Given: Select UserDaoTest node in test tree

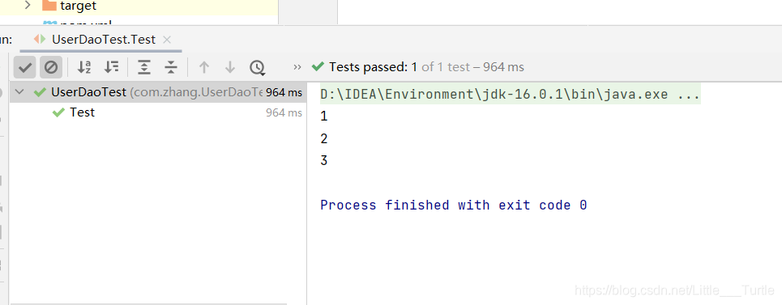Looking at the screenshot, I should click(157, 92).
